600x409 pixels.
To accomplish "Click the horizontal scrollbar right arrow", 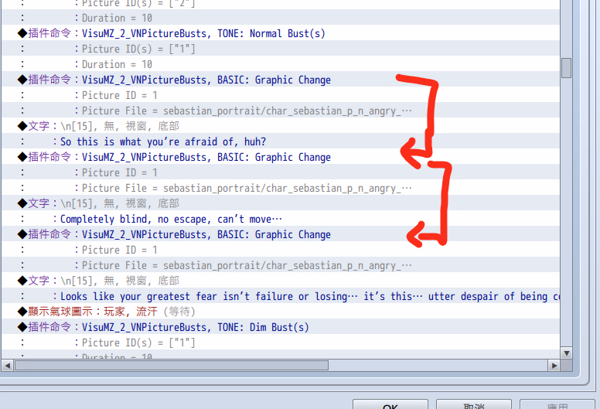I will (554, 365).
